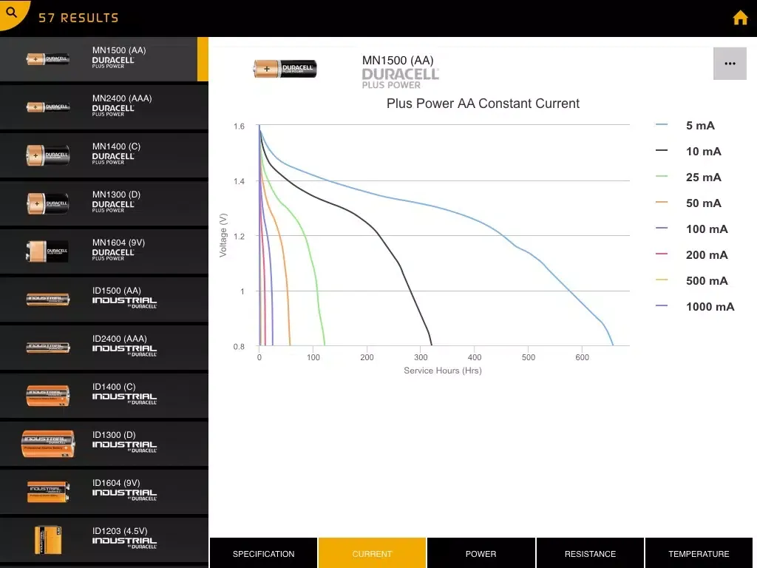Open the TEMPERATURE tab
The height and width of the screenshot is (568, 757).
pyautogui.click(x=699, y=553)
